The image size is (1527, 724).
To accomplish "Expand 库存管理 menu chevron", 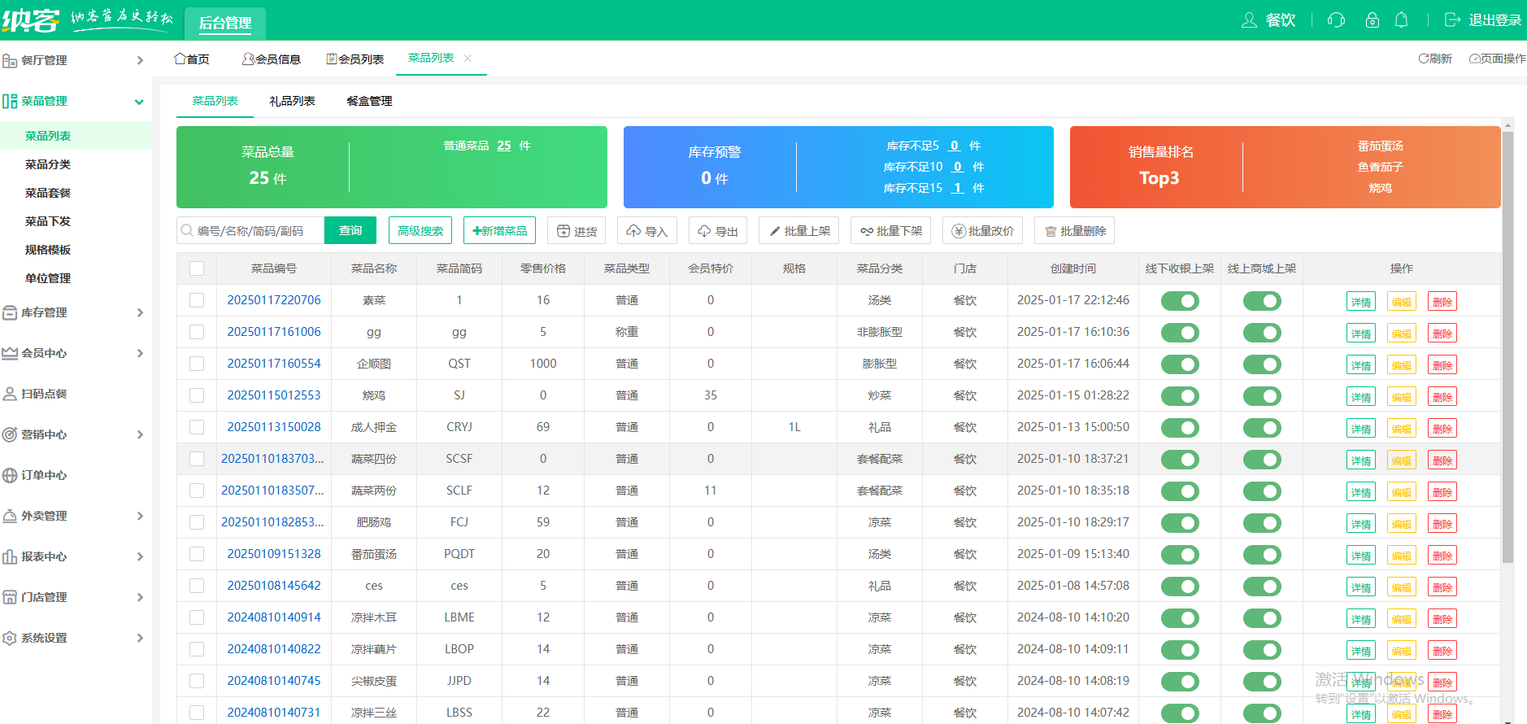I will click(x=140, y=312).
